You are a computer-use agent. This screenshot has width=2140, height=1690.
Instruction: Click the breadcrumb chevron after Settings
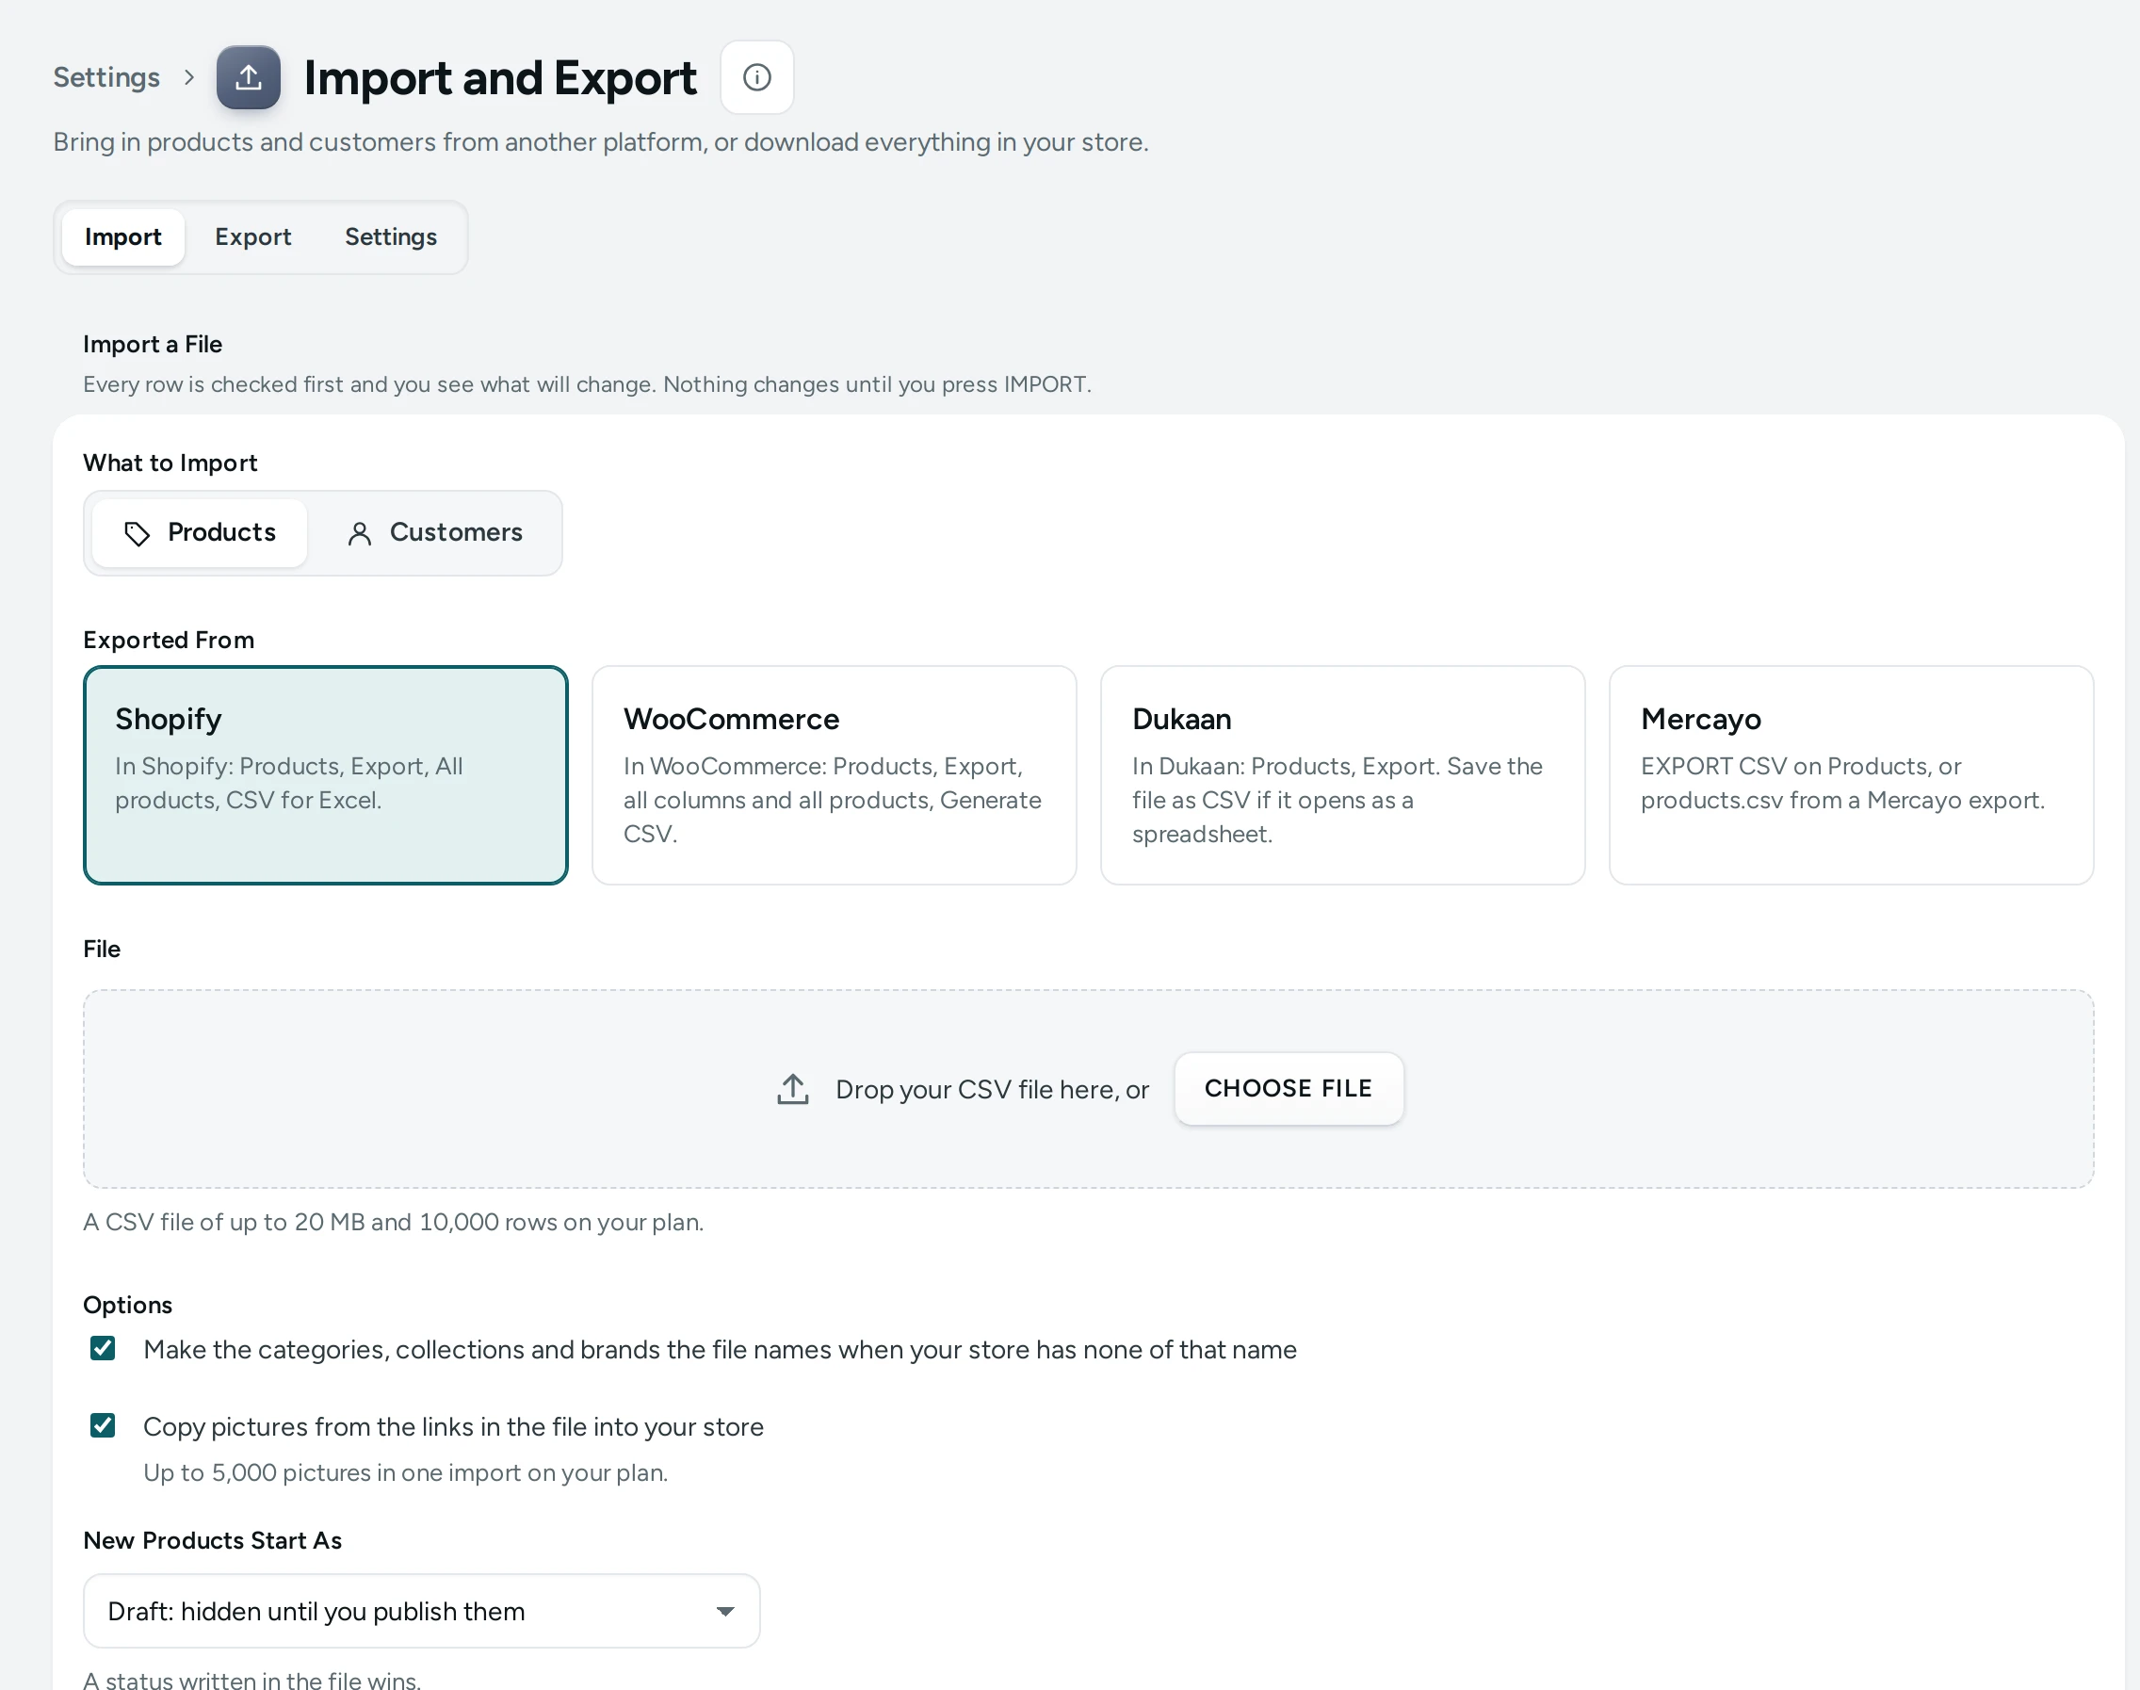click(x=189, y=77)
